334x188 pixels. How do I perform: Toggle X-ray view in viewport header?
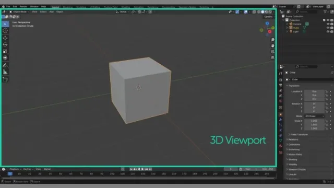[x=254, y=12]
